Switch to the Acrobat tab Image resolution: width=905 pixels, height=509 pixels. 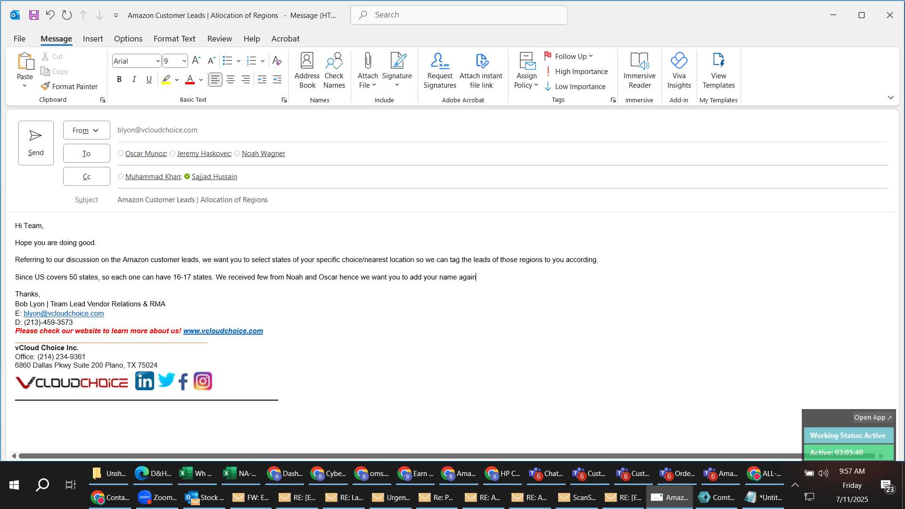click(x=285, y=39)
